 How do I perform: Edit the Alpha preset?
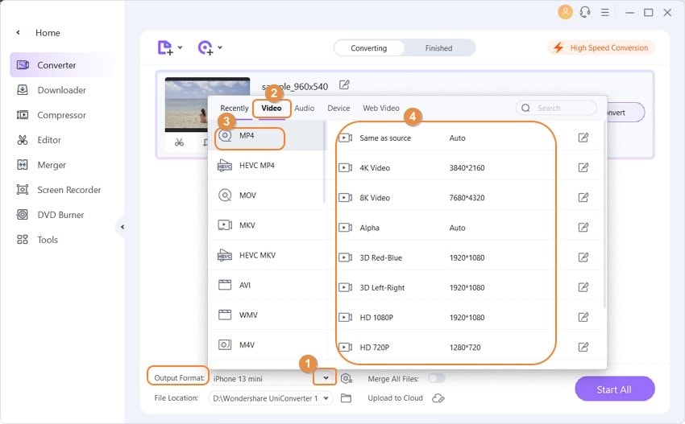pyautogui.click(x=583, y=227)
